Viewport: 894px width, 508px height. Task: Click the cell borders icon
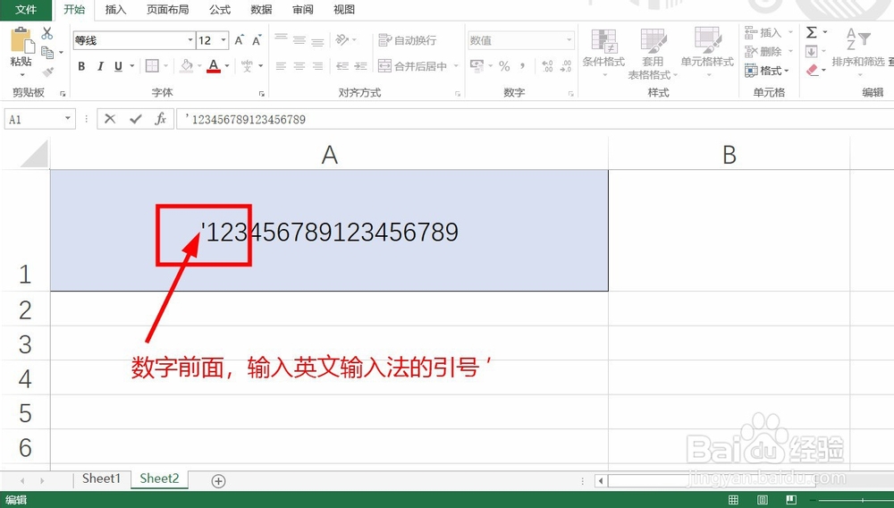[x=152, y=65]
